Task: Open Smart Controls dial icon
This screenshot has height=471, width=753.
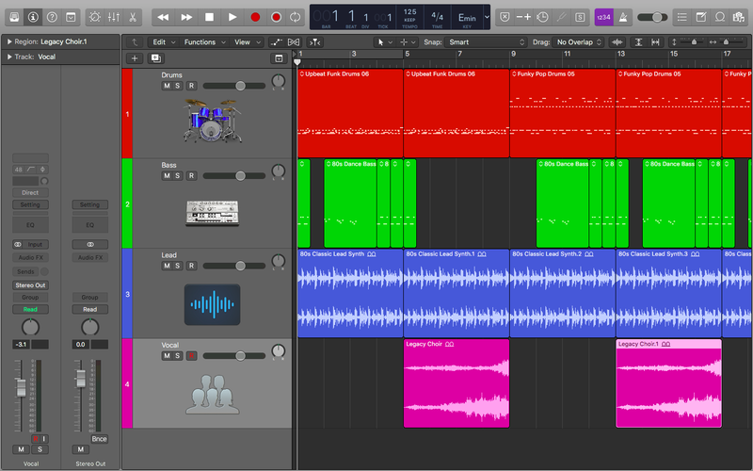Action: [94, 17]
